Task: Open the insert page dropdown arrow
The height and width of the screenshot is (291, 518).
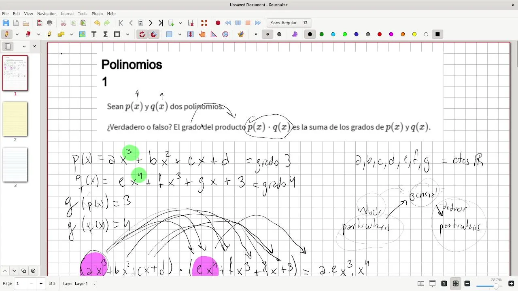Action: [180, 23]
